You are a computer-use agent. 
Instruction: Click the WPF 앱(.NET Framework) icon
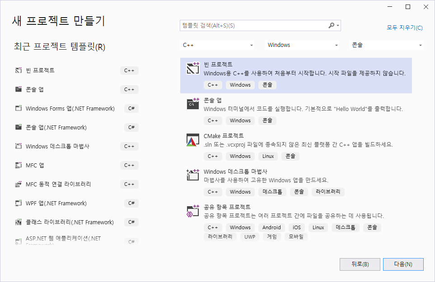pos(19,203)
